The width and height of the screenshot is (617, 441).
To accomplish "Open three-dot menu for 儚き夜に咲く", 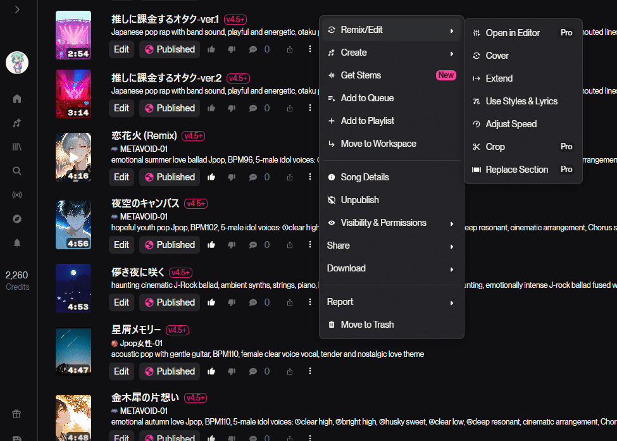I will click(x=310, y=302).
